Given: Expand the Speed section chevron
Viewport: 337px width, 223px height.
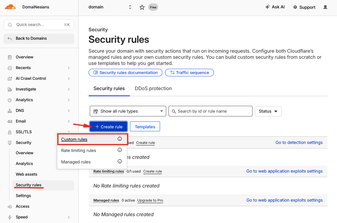Looking at the screenshot, I should (69, 217).
